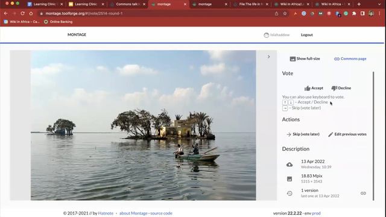Click Edit previous votes pencil action
The height and width of the screenshot is (217, 386).
click(x=347, y=134)
